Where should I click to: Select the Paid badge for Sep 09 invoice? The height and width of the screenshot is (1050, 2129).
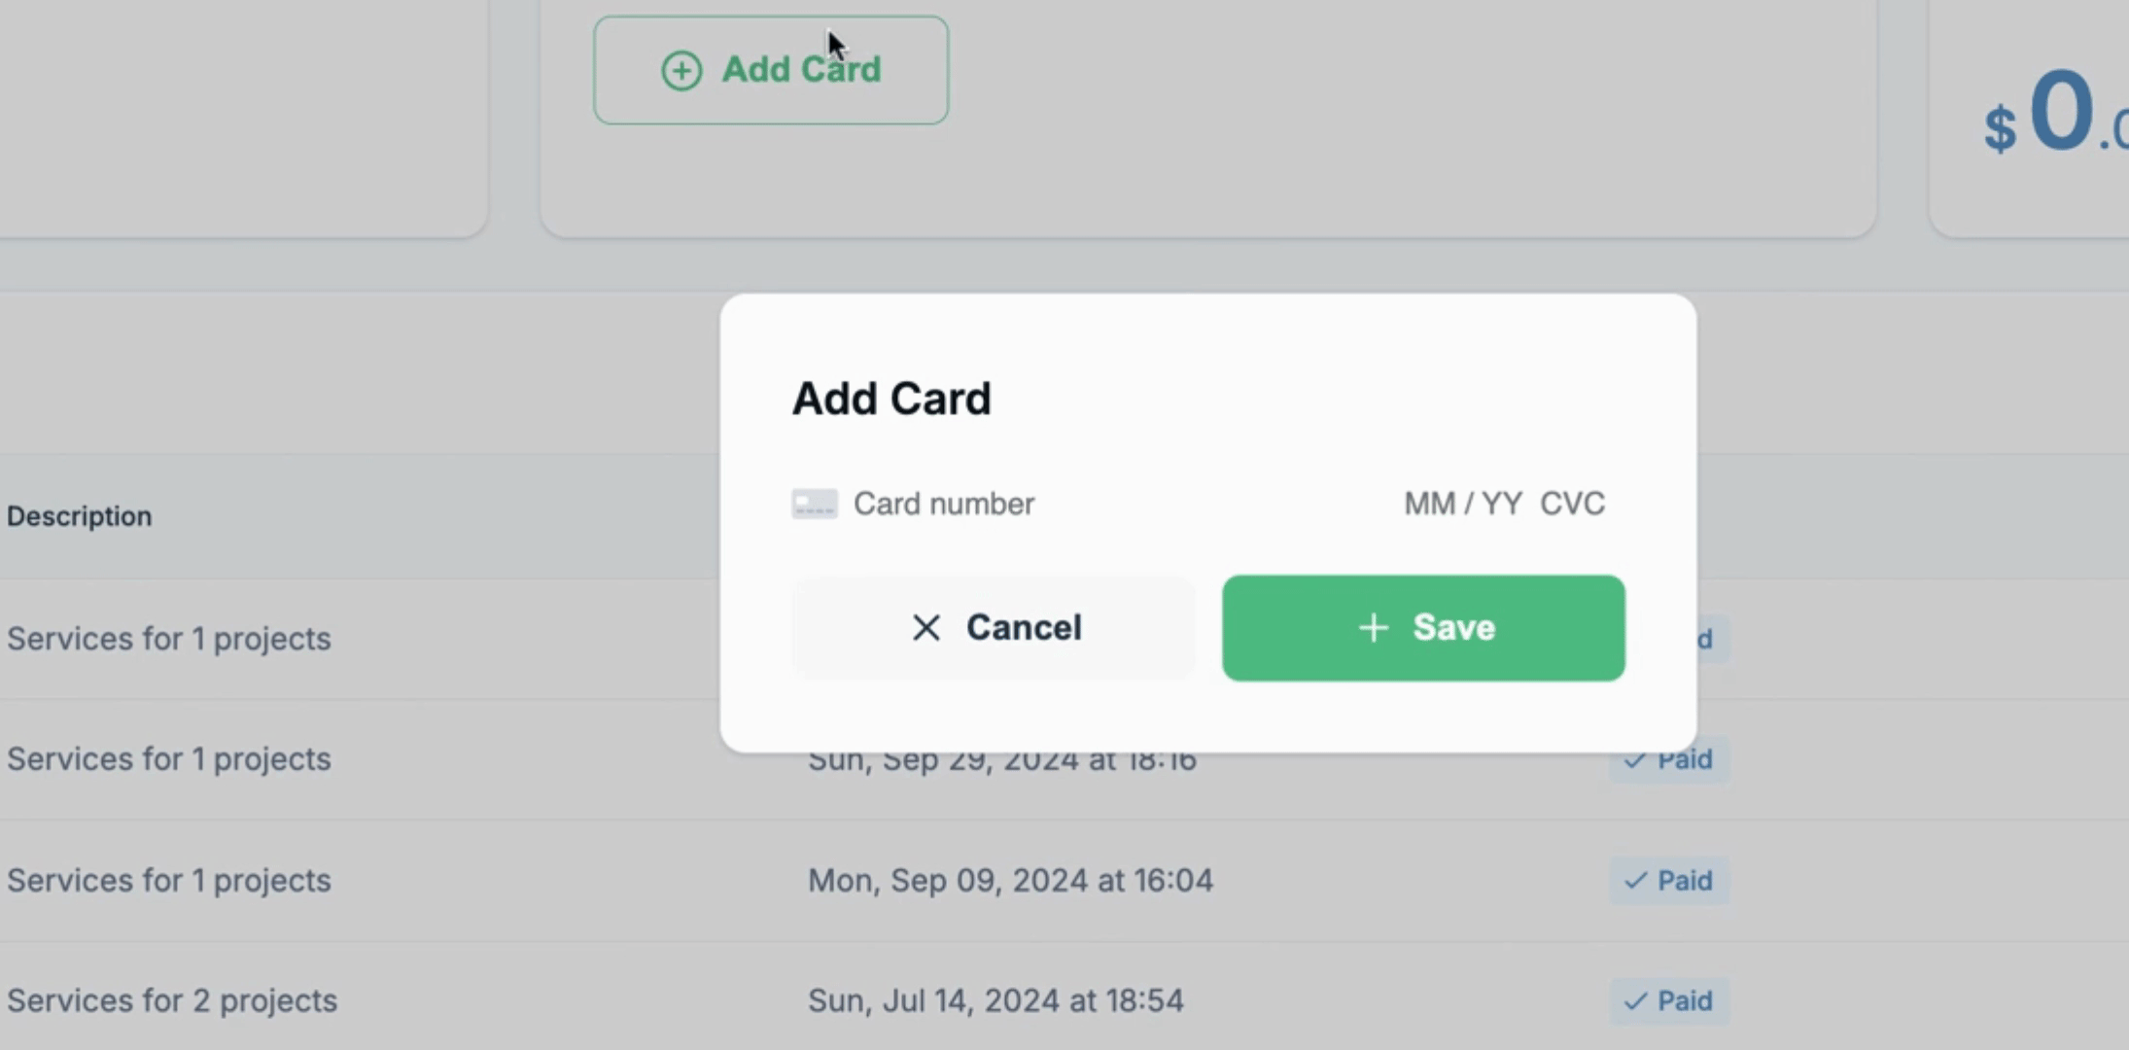(1669, 881)
